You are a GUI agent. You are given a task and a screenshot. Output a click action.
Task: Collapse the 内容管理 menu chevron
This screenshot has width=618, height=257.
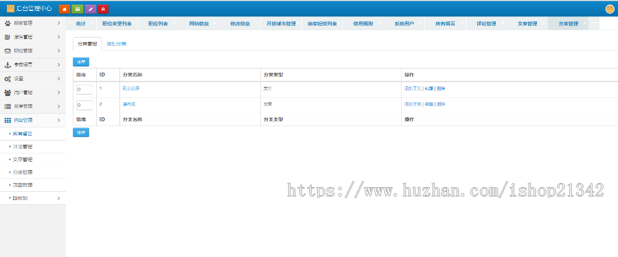coord(58,121)
